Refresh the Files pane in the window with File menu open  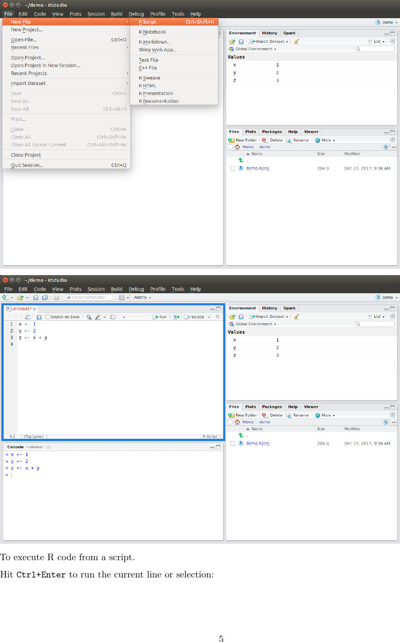point(393,140)
